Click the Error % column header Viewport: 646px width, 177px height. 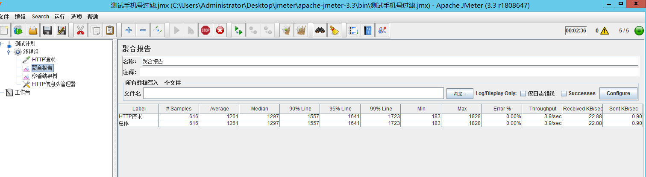pos(502,109)
